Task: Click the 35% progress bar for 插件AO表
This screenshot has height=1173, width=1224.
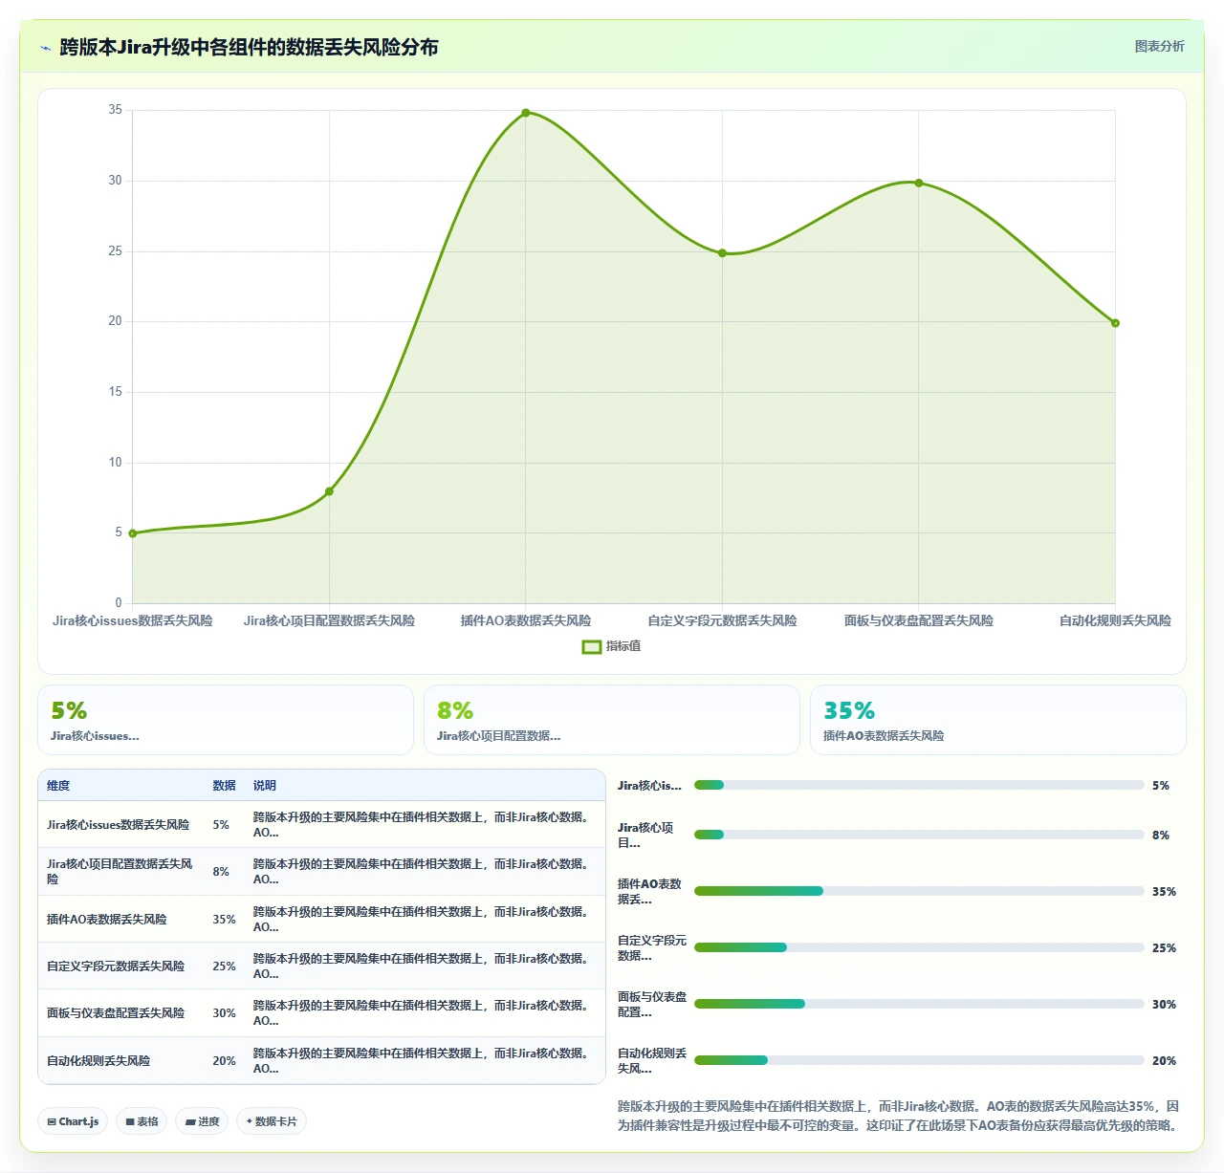Action: [919, 891]
